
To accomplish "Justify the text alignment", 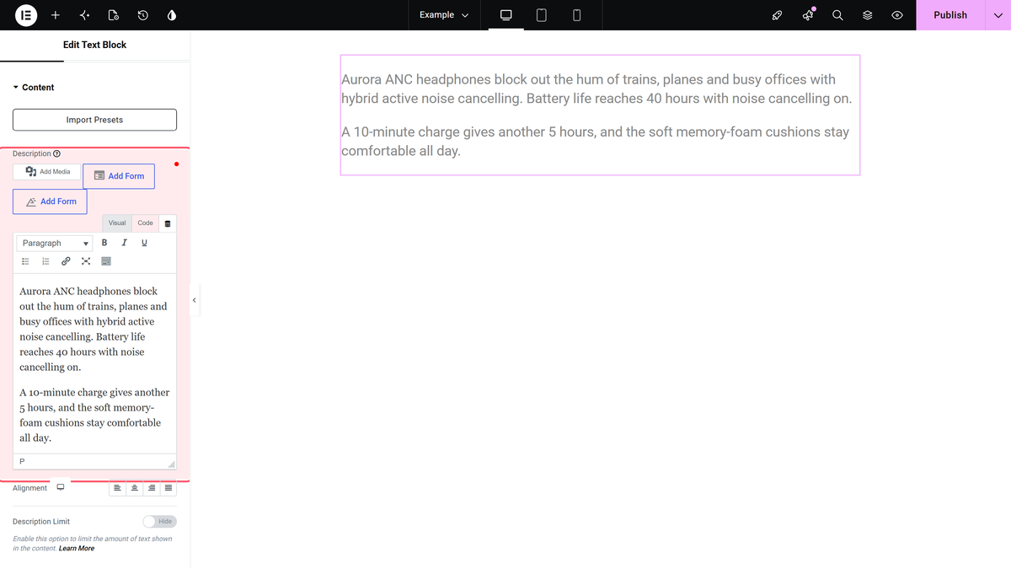I will click(168, 488).
